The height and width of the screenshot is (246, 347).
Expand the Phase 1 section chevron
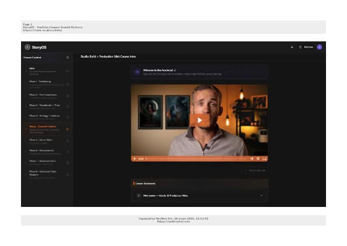[68, 85]
